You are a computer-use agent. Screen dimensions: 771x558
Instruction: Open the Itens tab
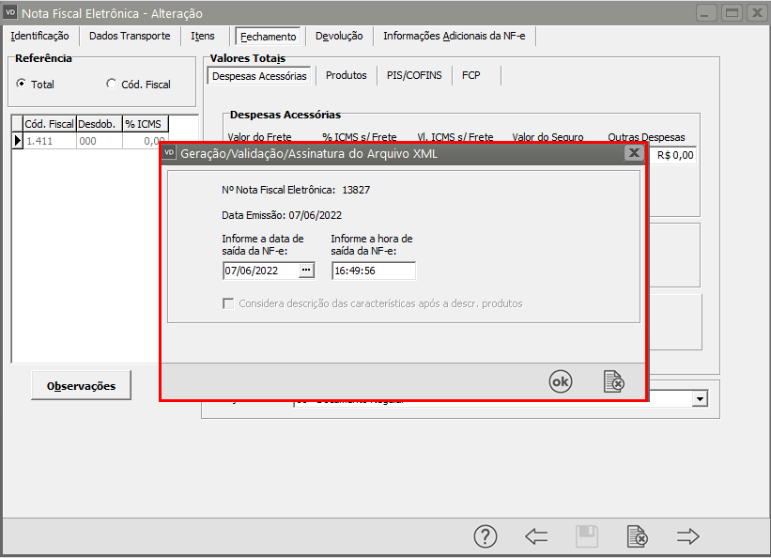[203, 36]
